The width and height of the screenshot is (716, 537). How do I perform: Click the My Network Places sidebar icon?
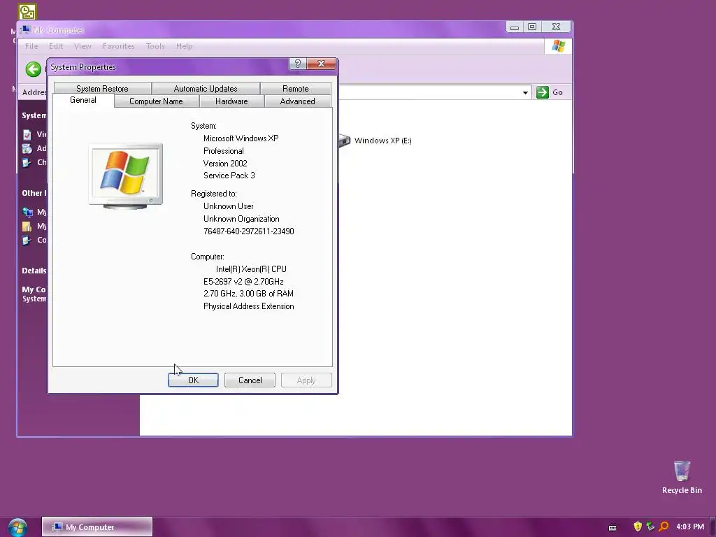27,213
